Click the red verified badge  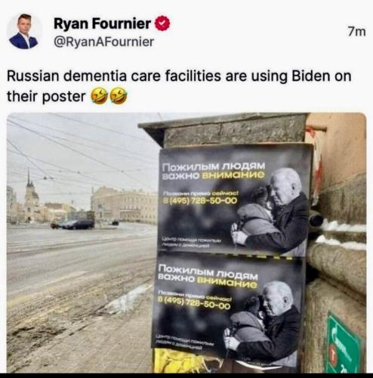[162, 23]
